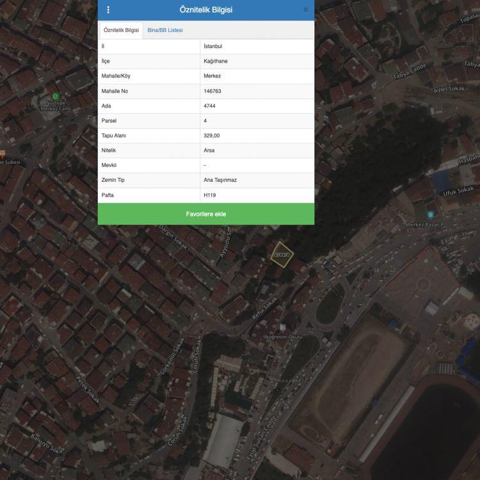Viewport: 480px width, 480px height.
Task: Open the three-dot menu in dialog header
Action: (x=108, y=10)
